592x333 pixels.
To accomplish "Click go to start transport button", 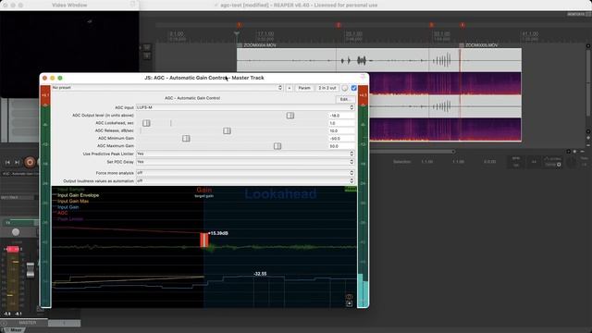I will pyautogui.click(x=7, y=163).
